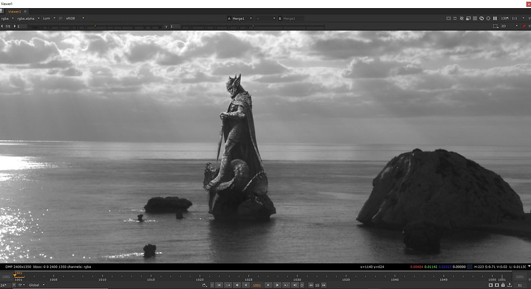
Task: Click the loop playback mode icon
Action: [205, 285]
